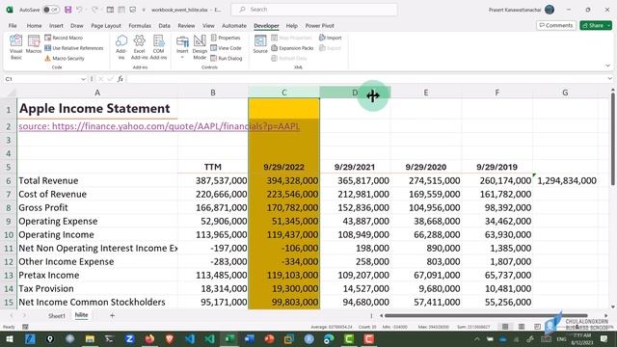Open Macro Security settings

(x=65, y=58)
